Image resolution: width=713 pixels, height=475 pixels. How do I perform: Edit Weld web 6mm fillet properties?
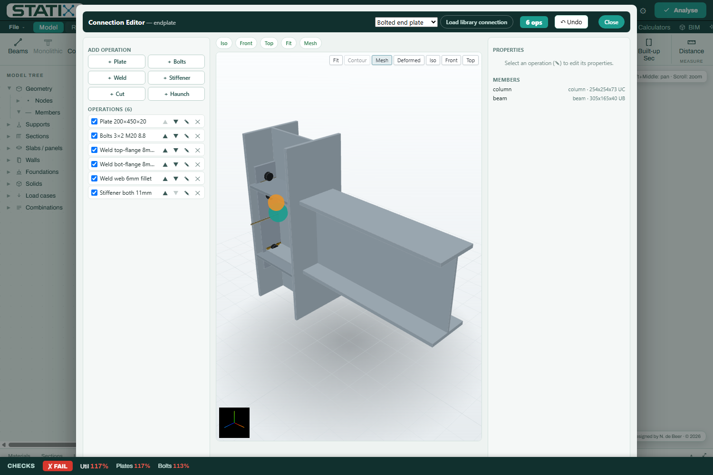pos(187,179)
